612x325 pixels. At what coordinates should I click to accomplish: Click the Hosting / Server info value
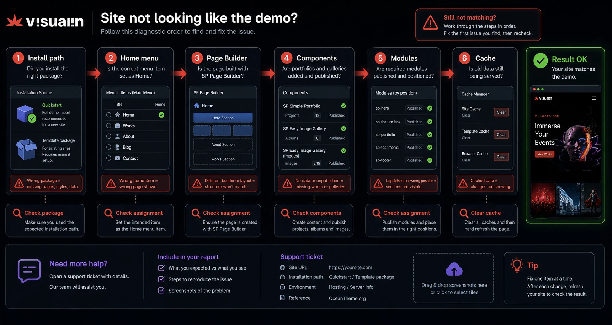[351, 287]
